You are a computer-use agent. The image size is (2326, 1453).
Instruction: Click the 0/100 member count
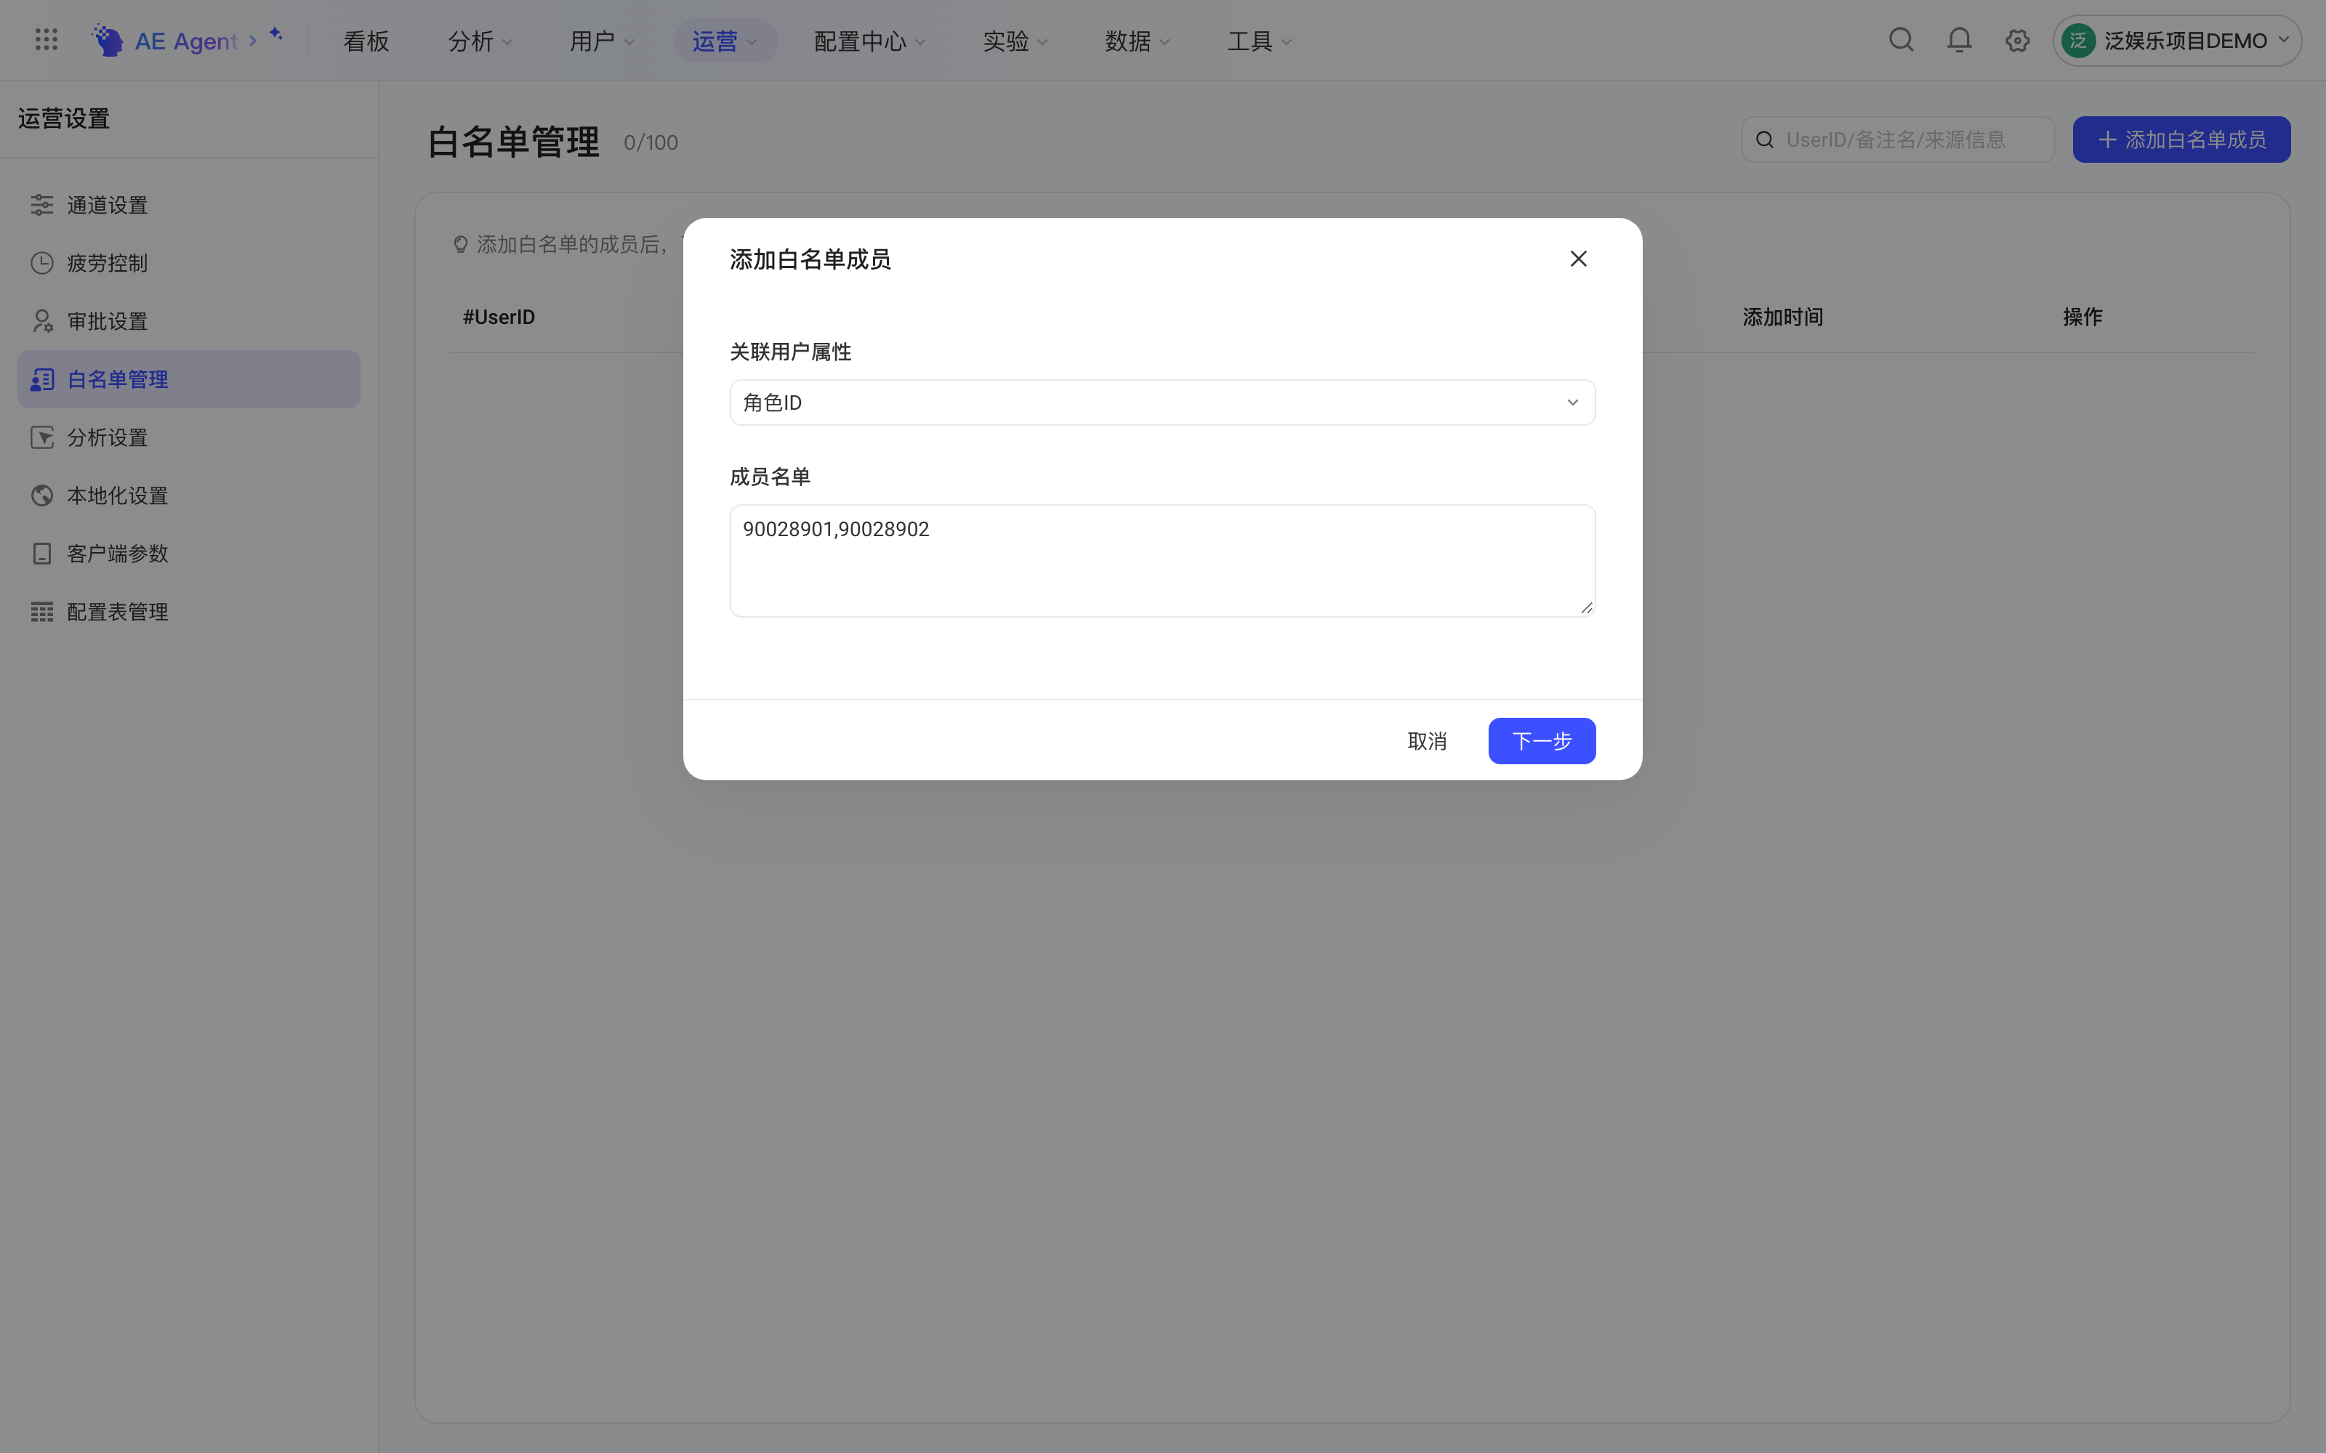pyautogui.click(x=651, y=142)
